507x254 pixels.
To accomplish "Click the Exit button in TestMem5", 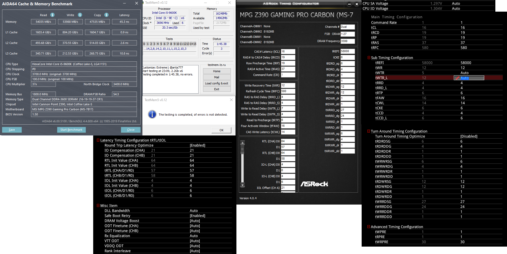I will 217,89.
